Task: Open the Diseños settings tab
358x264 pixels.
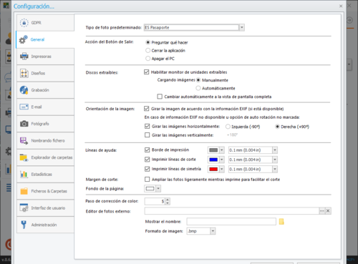Action: pyautogui.click(x=45, y=73)
